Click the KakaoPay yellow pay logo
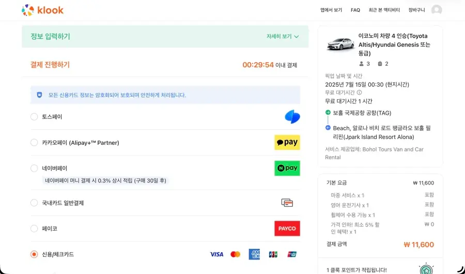Image resolution: width=465 pixels, height=274 pixels. click(287, 143)
